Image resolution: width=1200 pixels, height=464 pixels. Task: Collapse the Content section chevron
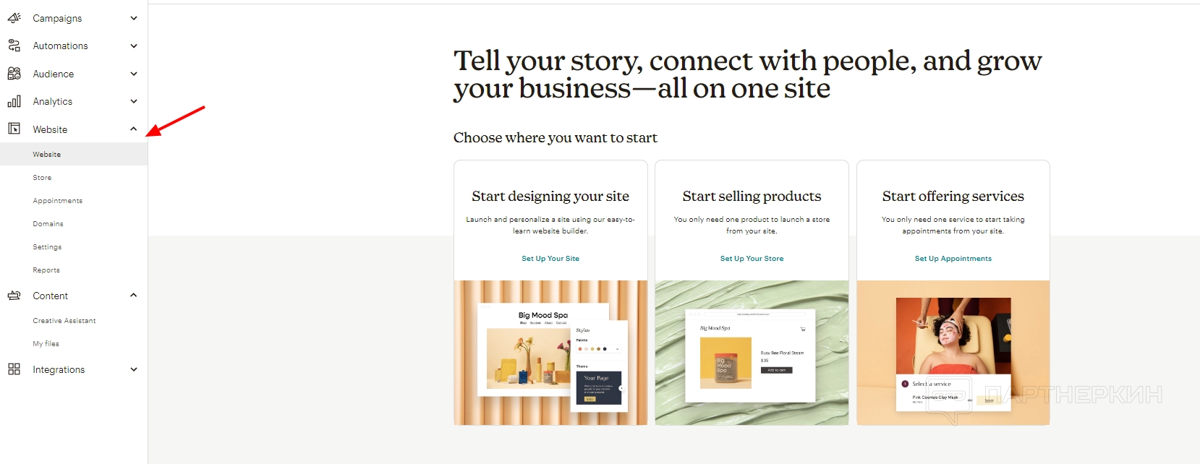(x=133, y=296)
